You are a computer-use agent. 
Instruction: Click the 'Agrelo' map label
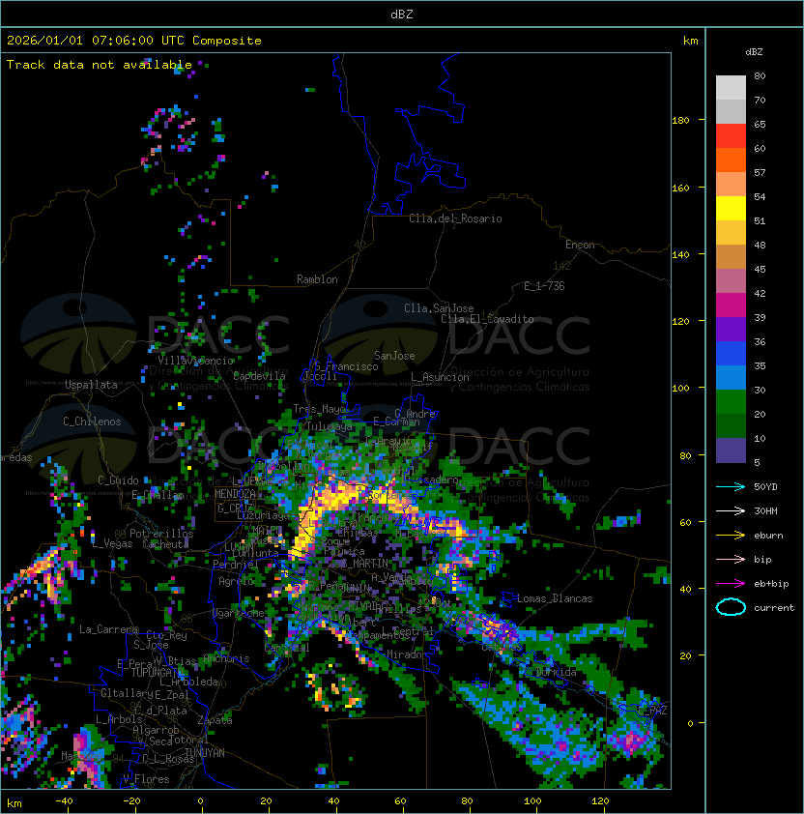click(x=236, y=581)
